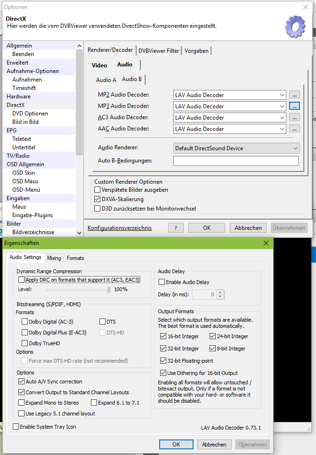The width and height of the screenshot is (316, 455).
Task: Open MP2 Audio Decoder dropdown
Action: (x=230, y=95)
